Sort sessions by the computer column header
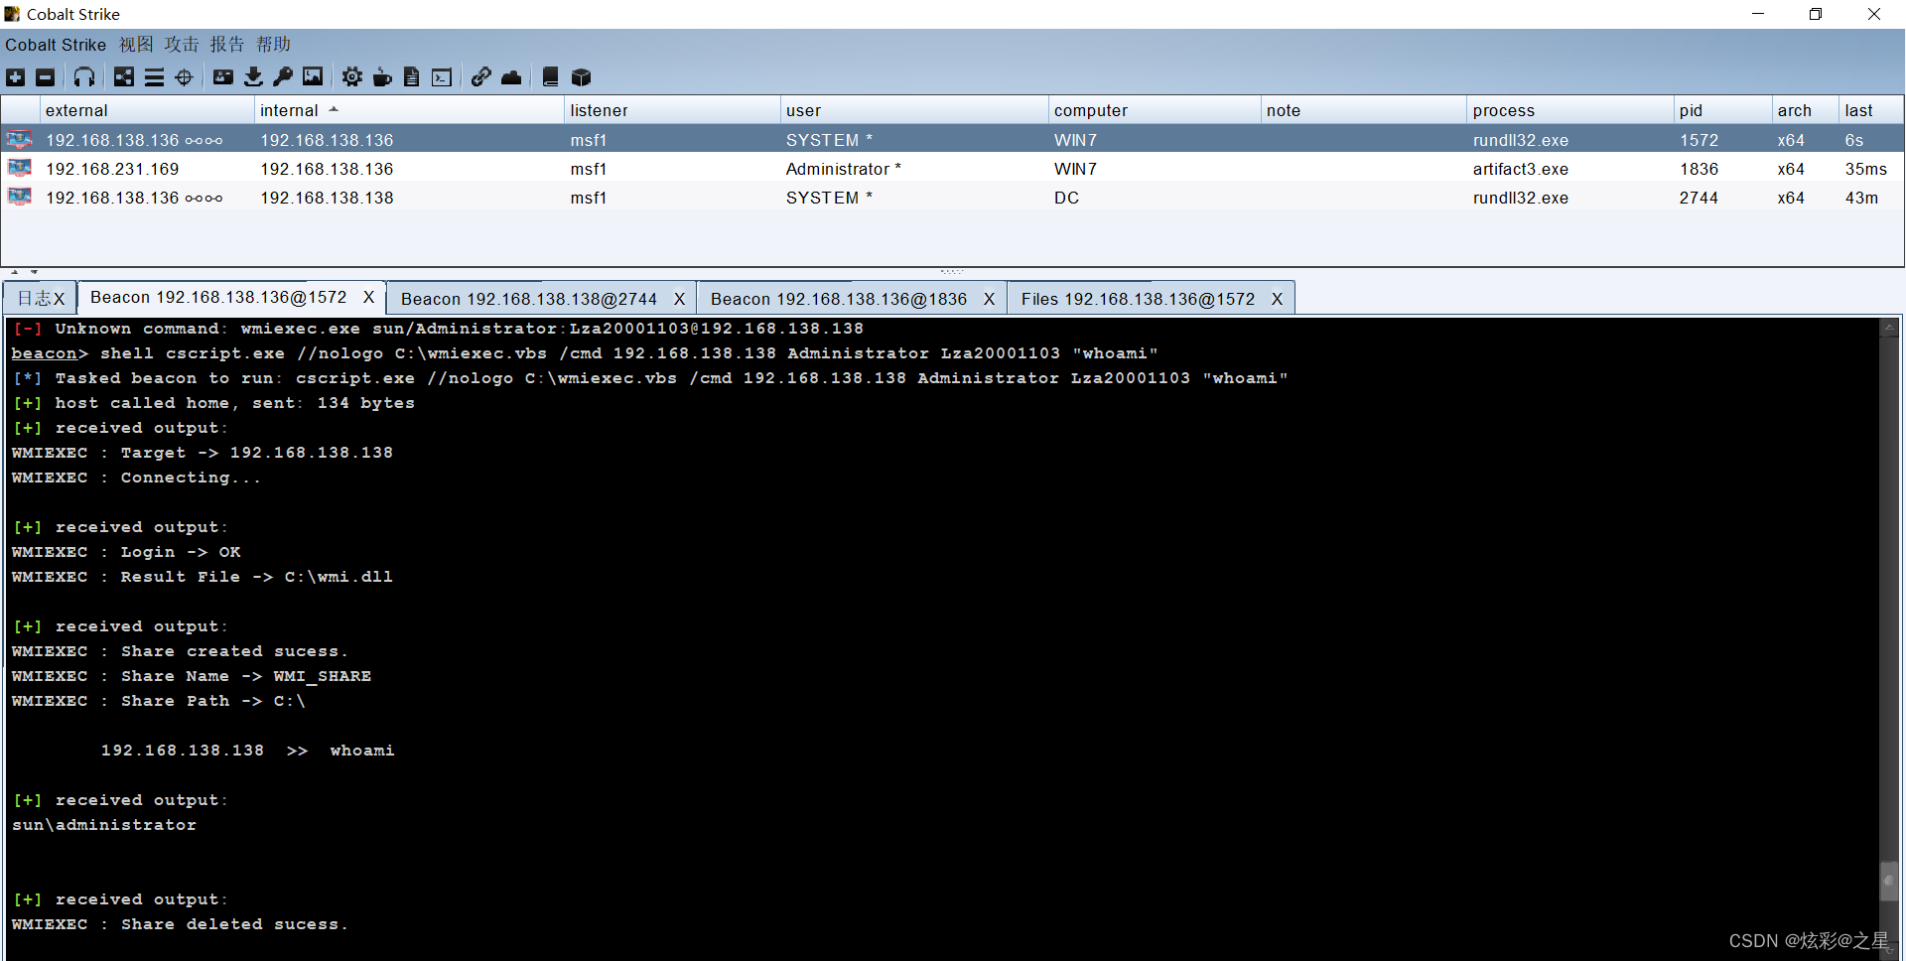This screenshot has height=961, width=1906. [1154, 110]
